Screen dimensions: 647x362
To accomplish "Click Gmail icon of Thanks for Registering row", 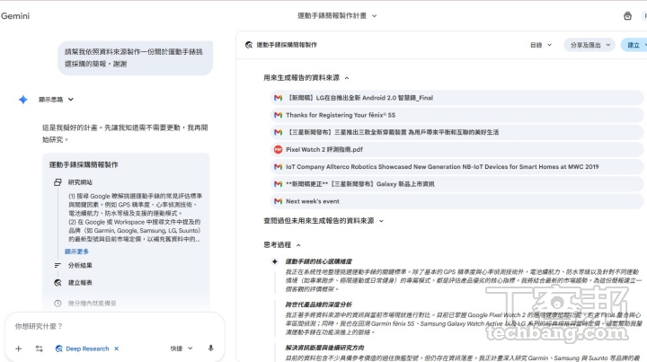I will click(x=278, y=115).
